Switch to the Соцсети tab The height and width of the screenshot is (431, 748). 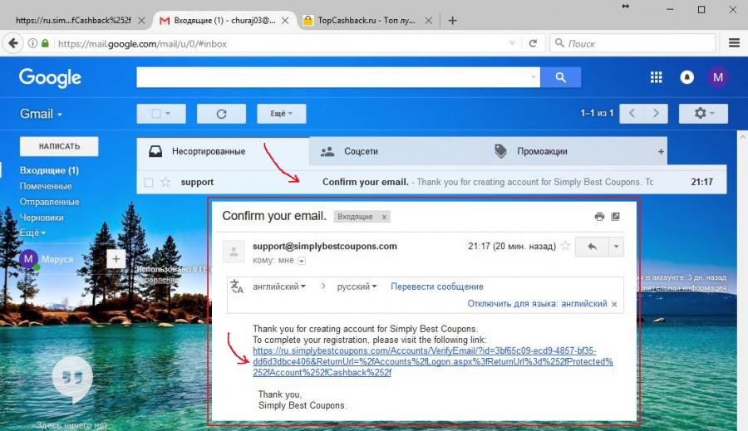click(396, 152)
